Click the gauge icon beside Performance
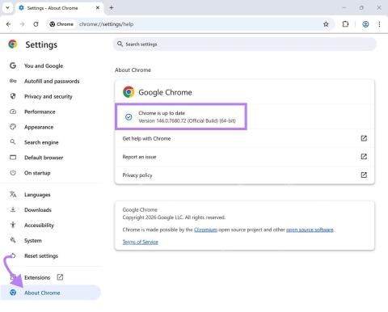The image size is (388, 312). [x=13, y=112]
